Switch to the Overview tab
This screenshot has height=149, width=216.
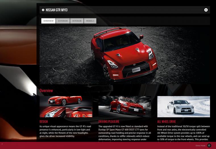[48, 21]
